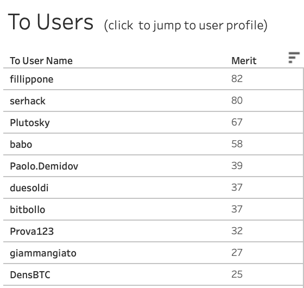Click the Prova123 user name
Image resolution: width=304 pixels, height=288 pixels.
(32, 231)
